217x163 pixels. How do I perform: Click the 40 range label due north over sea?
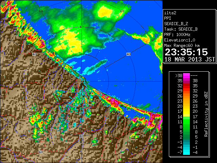pyautogui.click(x=82, y=27)
